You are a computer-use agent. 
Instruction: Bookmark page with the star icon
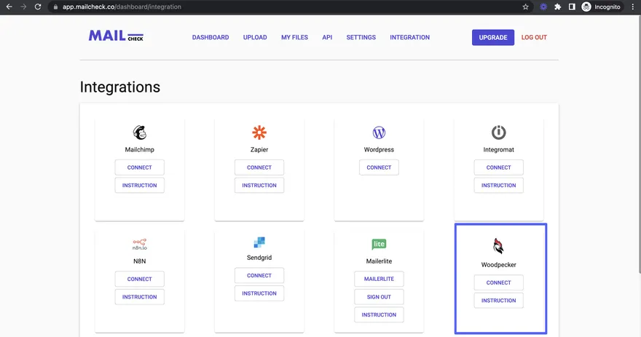coord(526,7)
